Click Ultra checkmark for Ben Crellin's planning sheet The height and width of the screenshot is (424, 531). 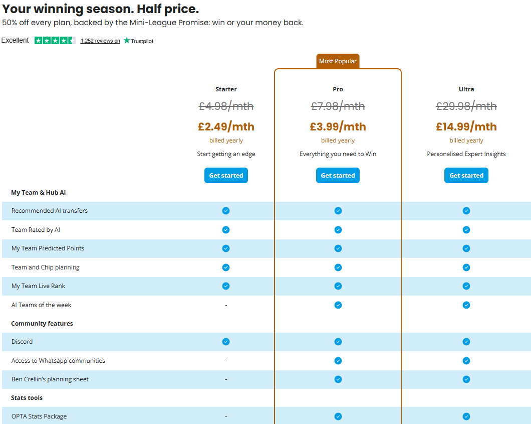click(x=466, y=379)
